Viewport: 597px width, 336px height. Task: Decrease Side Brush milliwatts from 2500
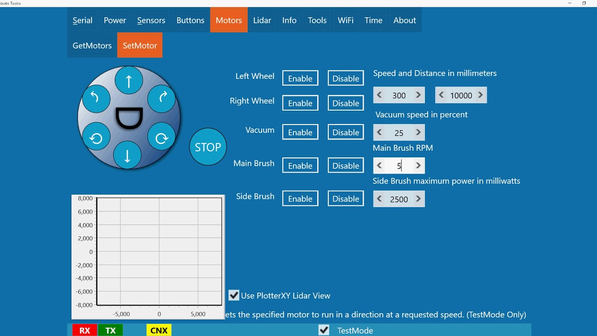click(379, 199)
